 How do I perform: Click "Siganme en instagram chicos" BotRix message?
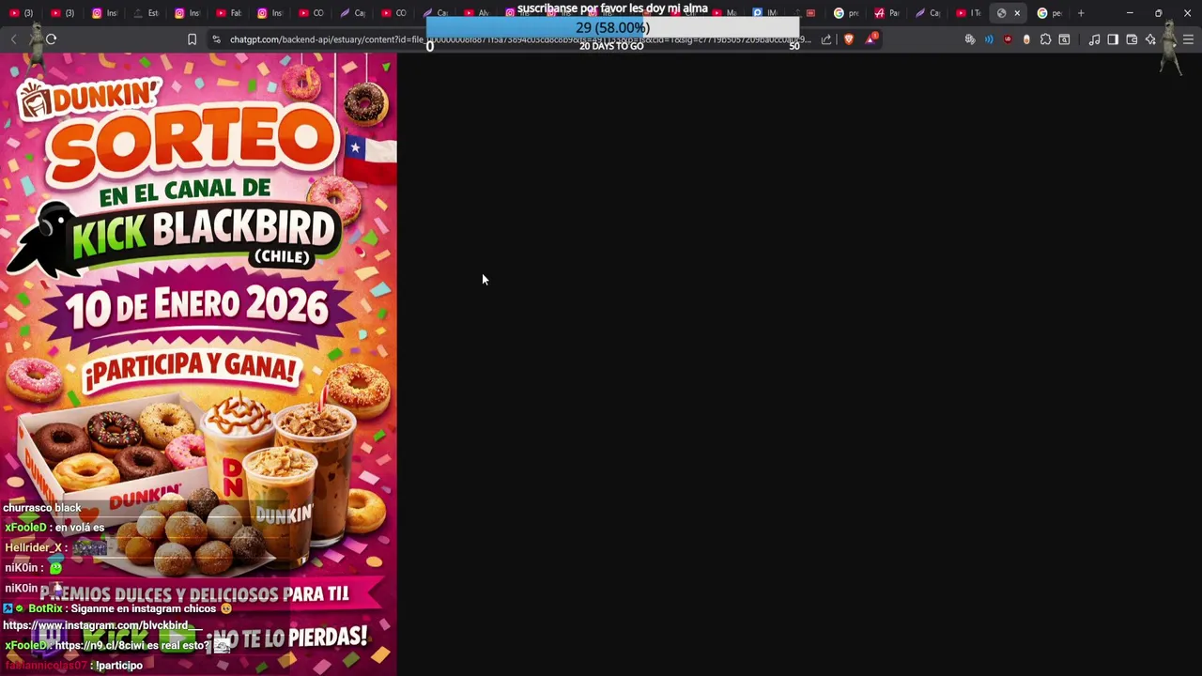[144, 608]
